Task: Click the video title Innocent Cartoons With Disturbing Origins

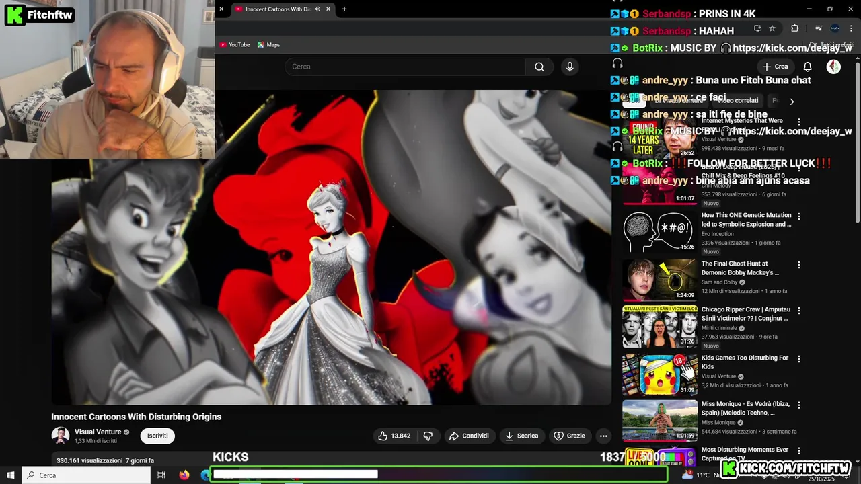Action: [137, 417]
